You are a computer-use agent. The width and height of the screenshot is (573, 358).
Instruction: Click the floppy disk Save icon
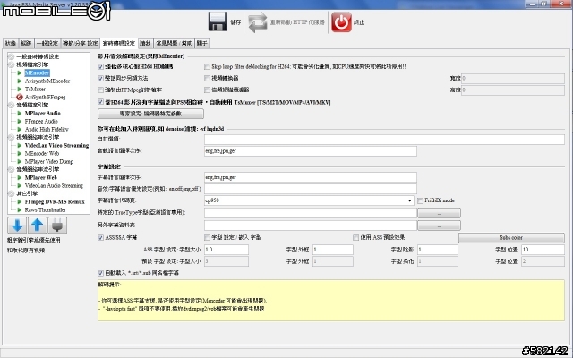point(218,21)
